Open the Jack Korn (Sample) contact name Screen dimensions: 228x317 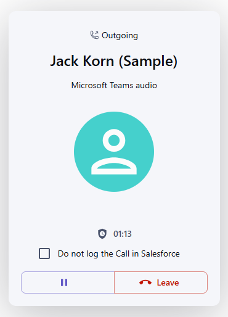(114, 61)
